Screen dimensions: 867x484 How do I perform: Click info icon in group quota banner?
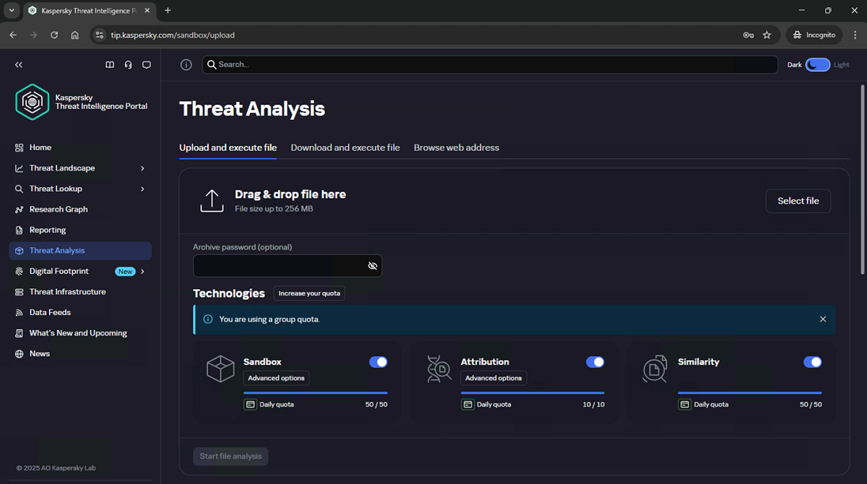[x=208, y=319]
